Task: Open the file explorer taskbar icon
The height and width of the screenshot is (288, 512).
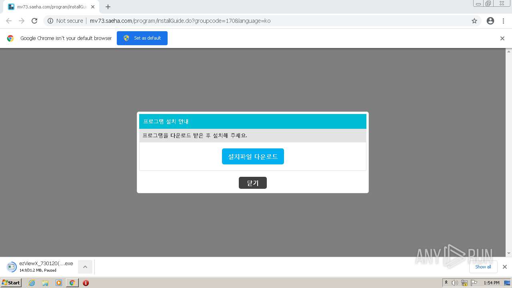Action: click(x=45, y=283)
